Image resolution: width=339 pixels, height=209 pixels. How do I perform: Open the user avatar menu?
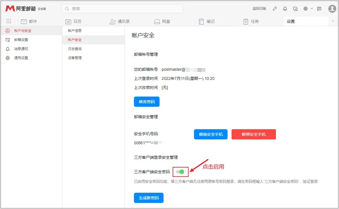(332, 8)
